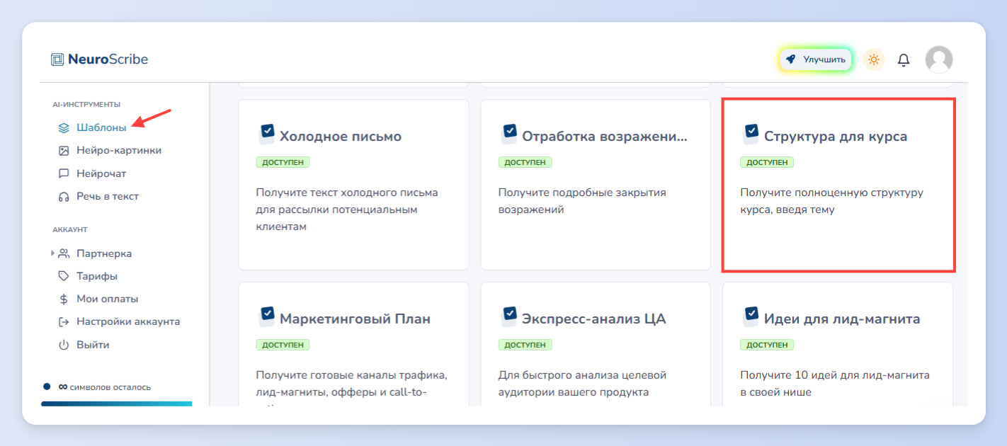Click the символов осталось usage progress bar
This screenshot has width=1007, height=446.
(116, 404)
